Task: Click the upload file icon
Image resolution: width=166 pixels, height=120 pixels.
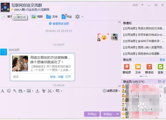Action: 38,91
